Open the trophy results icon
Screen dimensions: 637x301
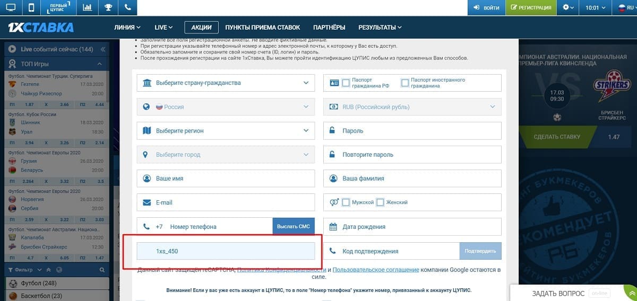point(108,7)
